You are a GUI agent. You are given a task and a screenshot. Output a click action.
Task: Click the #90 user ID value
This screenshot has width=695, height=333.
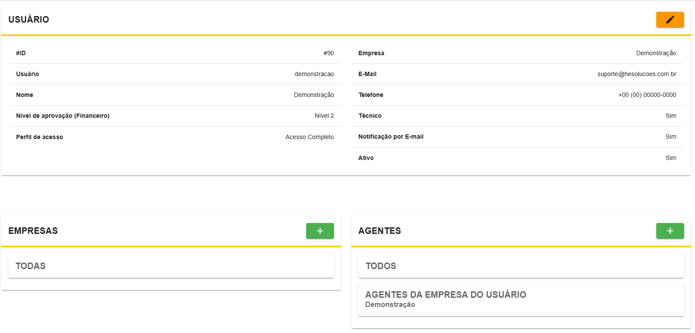tap(328, 53)
